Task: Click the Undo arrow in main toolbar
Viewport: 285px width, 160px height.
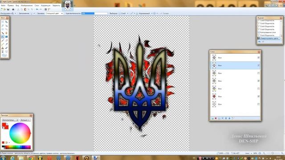Action: (37, 9)
